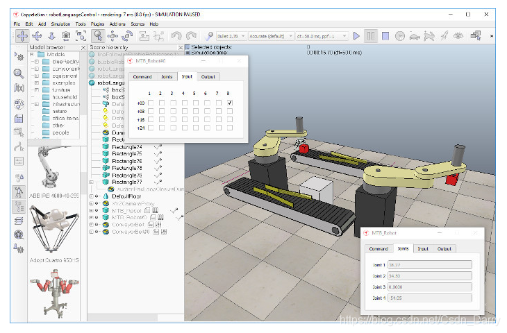Check input bit 1 in the +08 row

(x=151, y=112)
